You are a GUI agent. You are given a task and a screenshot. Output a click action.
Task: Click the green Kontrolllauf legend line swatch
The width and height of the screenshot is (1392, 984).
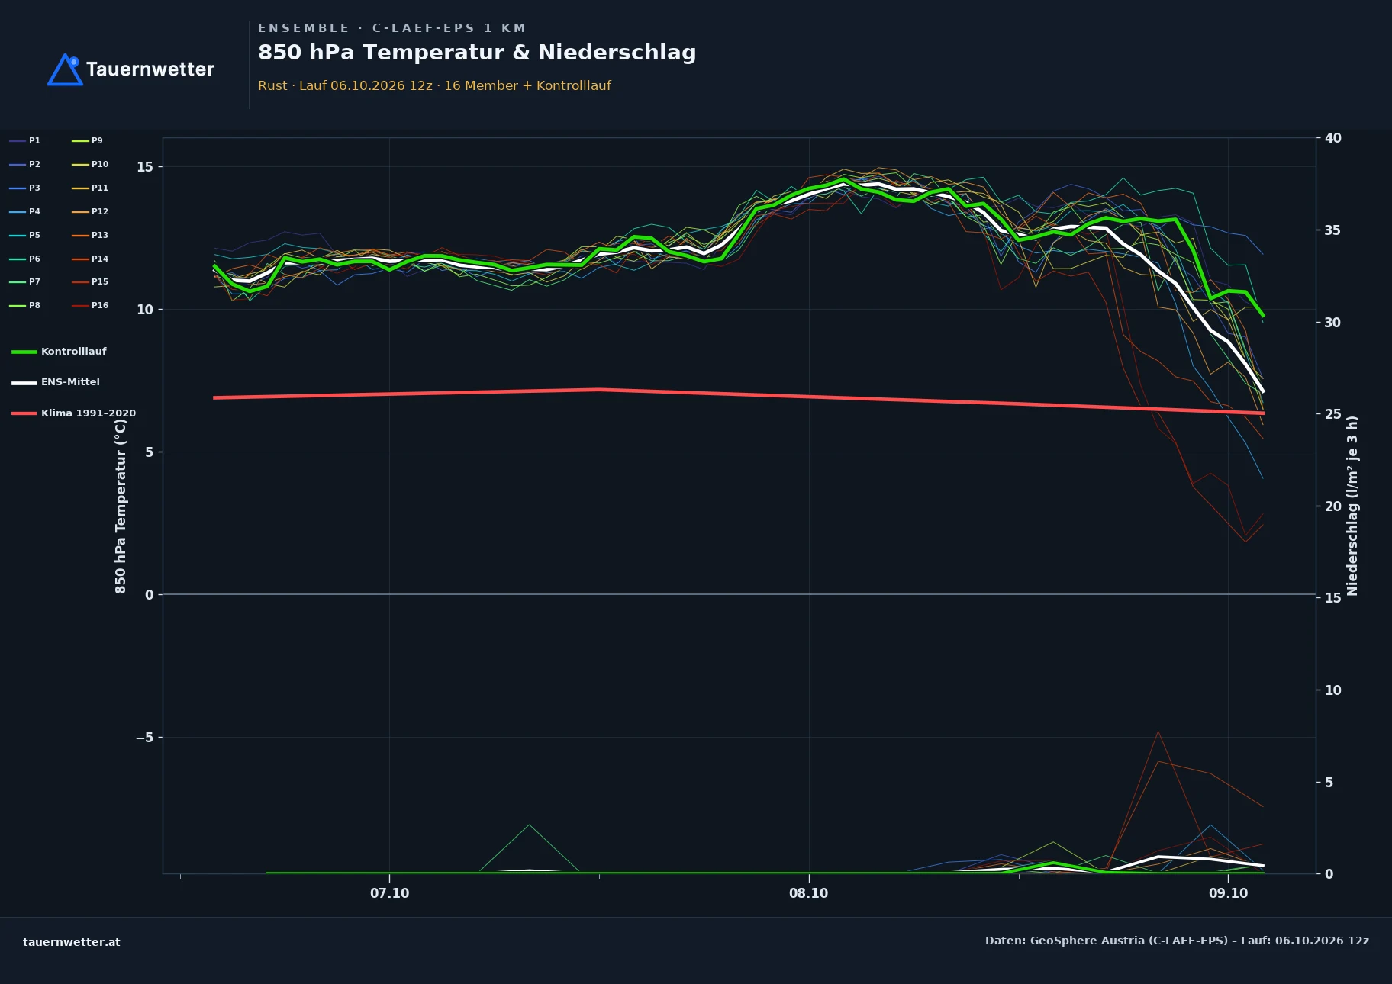tap(24, 352)
